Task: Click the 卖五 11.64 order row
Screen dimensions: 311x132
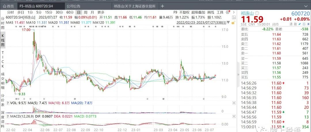Action: [275, 35]
